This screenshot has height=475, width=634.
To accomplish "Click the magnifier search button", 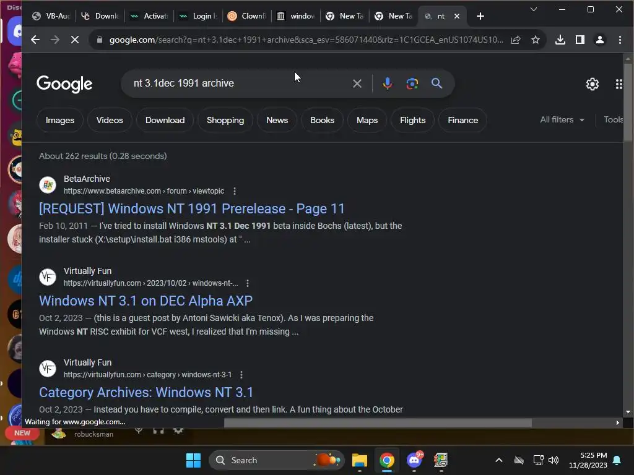I will tap(436, 83).
